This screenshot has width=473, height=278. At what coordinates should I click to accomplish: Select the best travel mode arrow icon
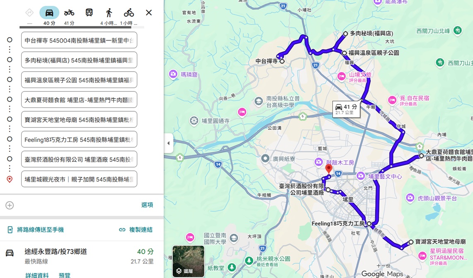click(x=29, y=13)
